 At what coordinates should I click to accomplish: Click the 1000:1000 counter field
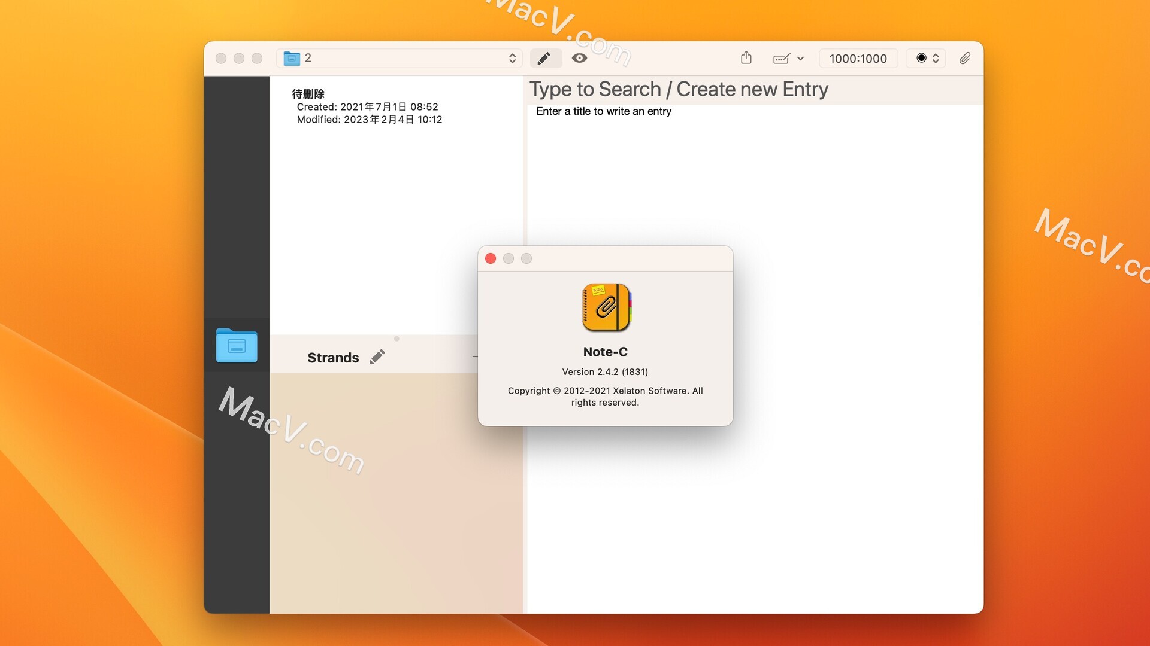pos(858,58)
